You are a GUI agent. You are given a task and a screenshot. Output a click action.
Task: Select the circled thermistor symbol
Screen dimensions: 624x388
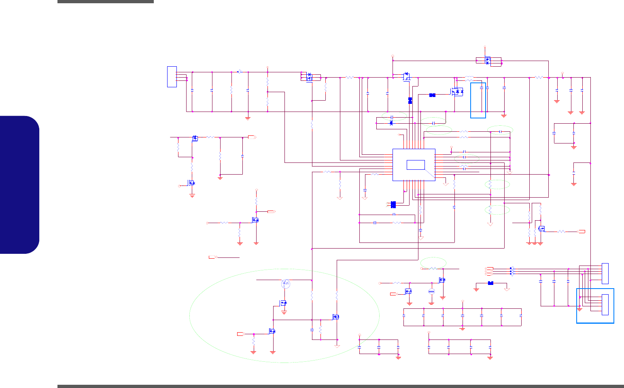(286, 284)
